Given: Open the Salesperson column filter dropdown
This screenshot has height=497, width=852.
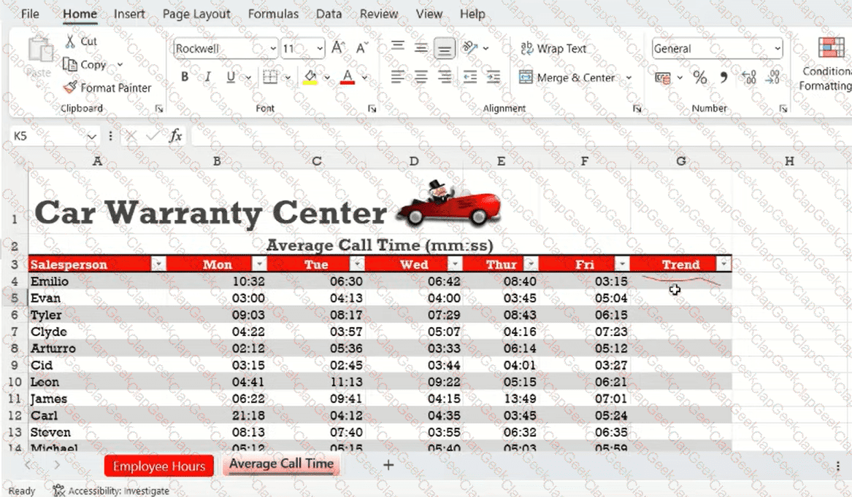Looking at the screenshot, I should 158,265.
